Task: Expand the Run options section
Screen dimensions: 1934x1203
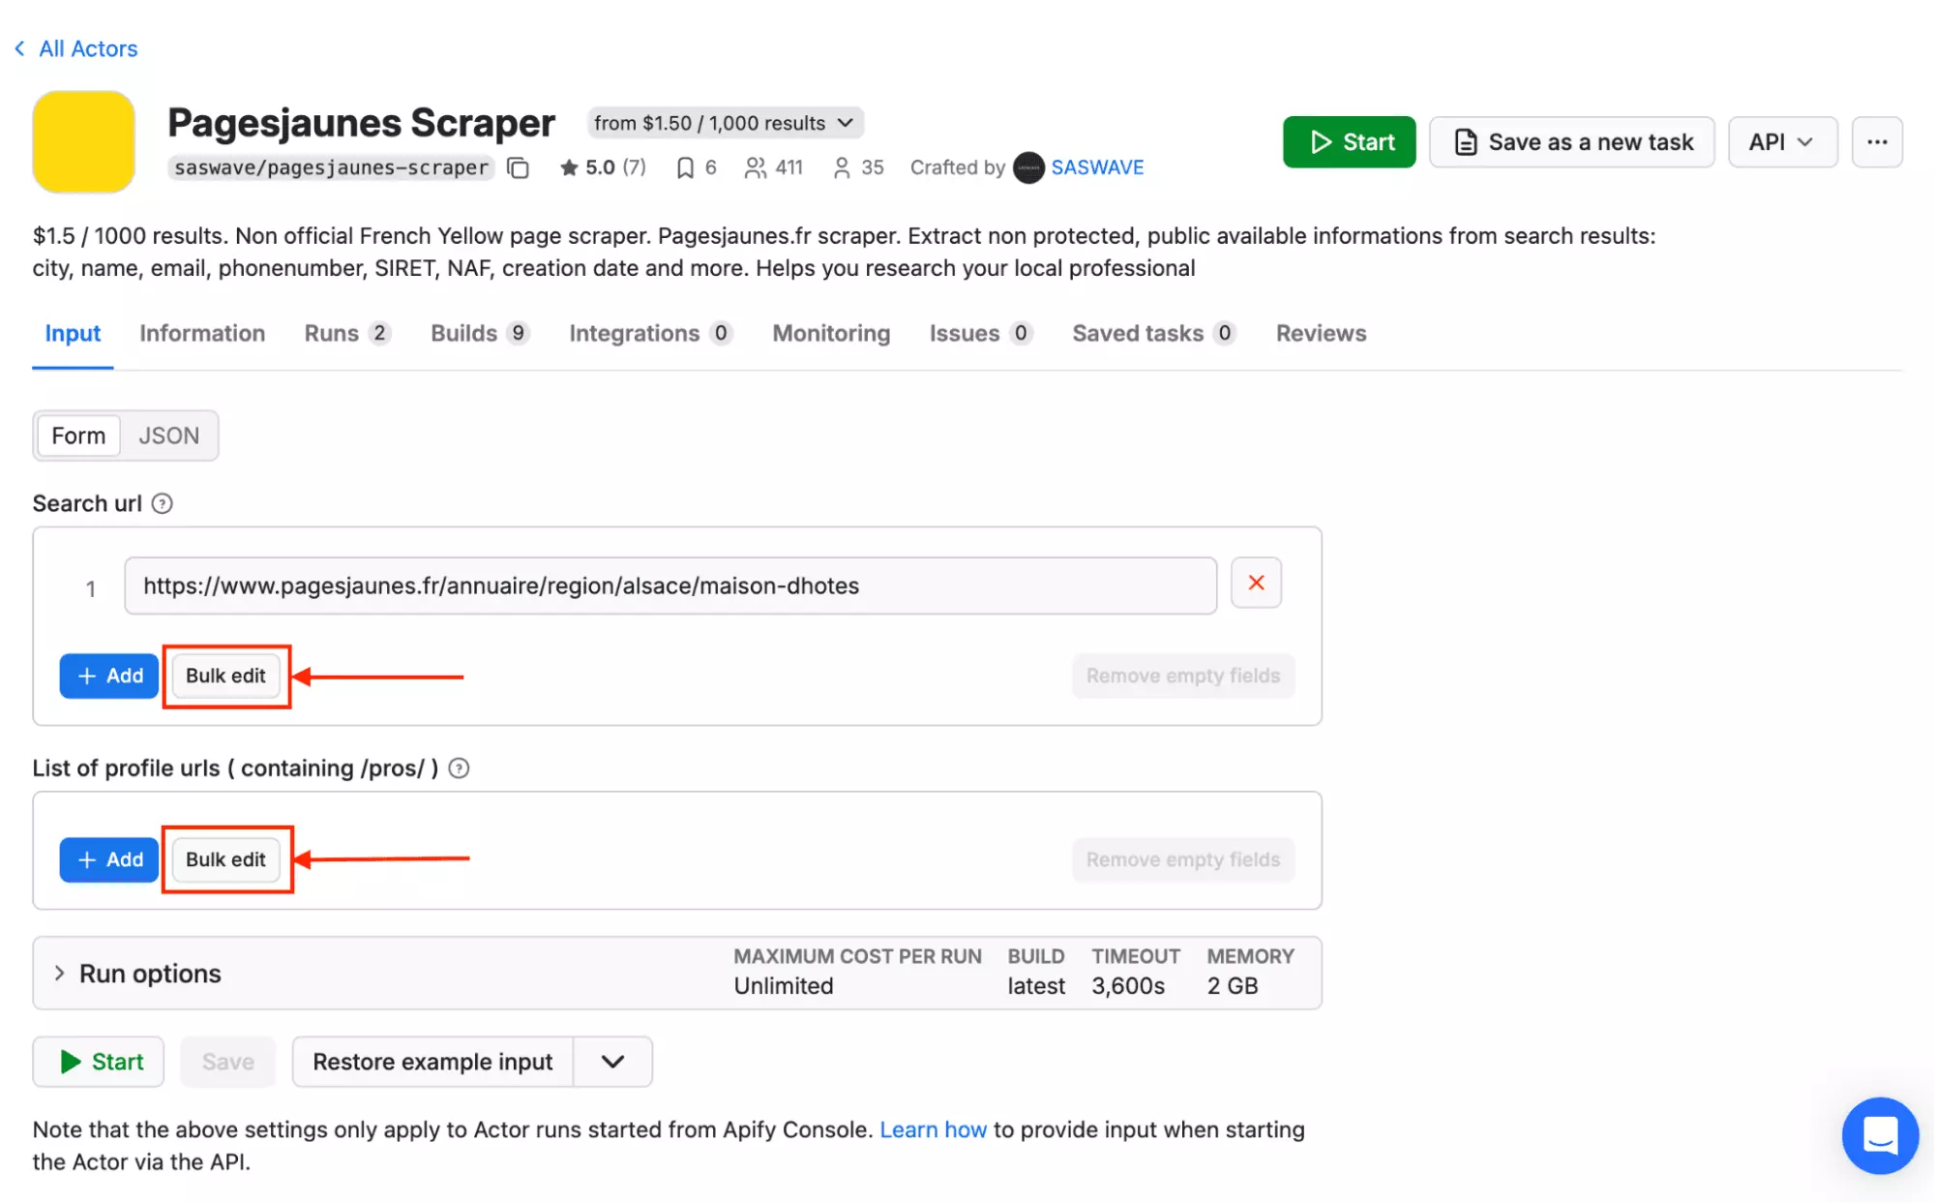Action: point(677,973)
